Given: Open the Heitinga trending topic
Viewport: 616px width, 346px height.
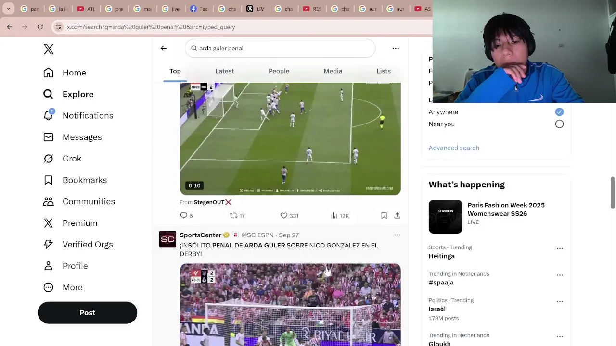Looking at the screenshot, I should tap(441, 256).
